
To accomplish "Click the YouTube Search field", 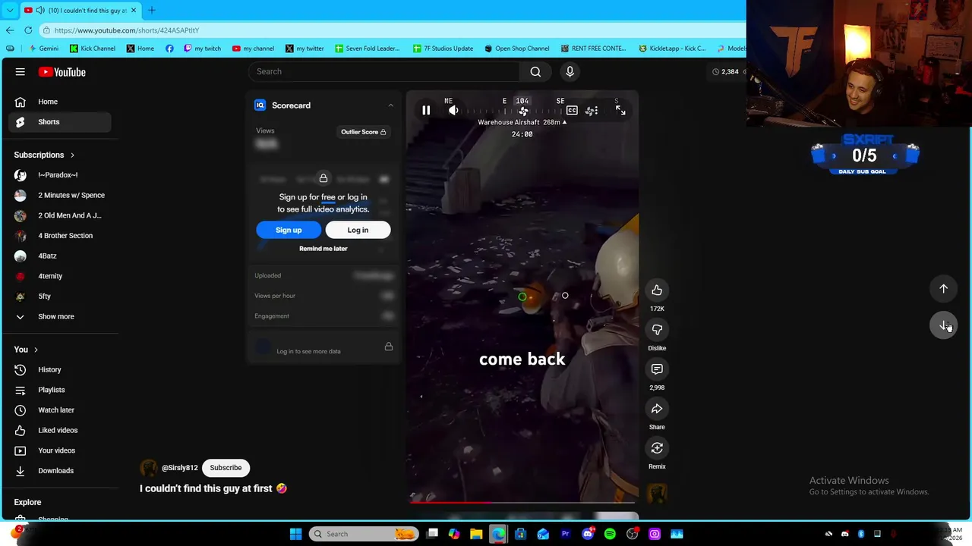I will [386, 71].
